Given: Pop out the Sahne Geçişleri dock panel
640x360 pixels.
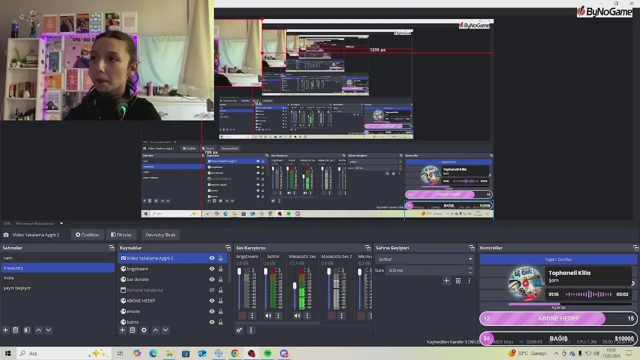Looking at the screenshot, I should [x=471, y=248].
